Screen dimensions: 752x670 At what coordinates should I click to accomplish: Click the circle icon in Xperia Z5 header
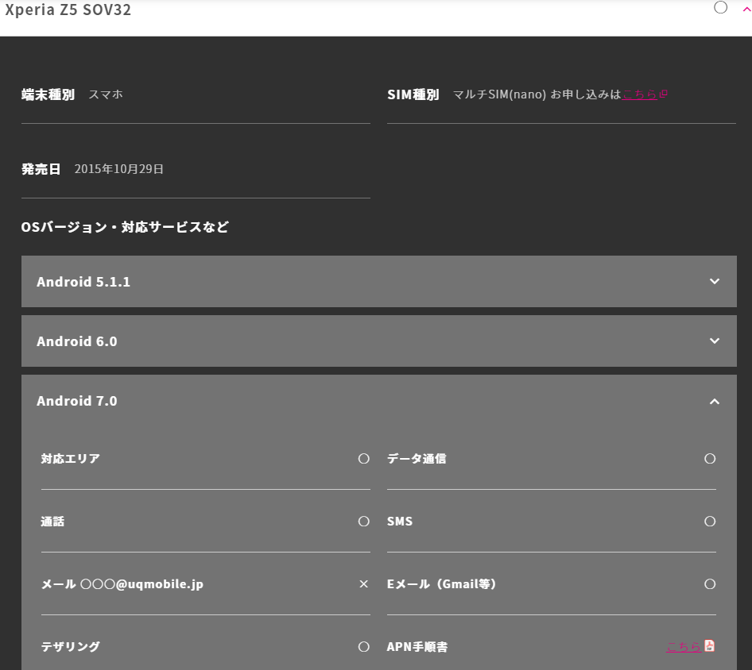(x=721, y=8)
